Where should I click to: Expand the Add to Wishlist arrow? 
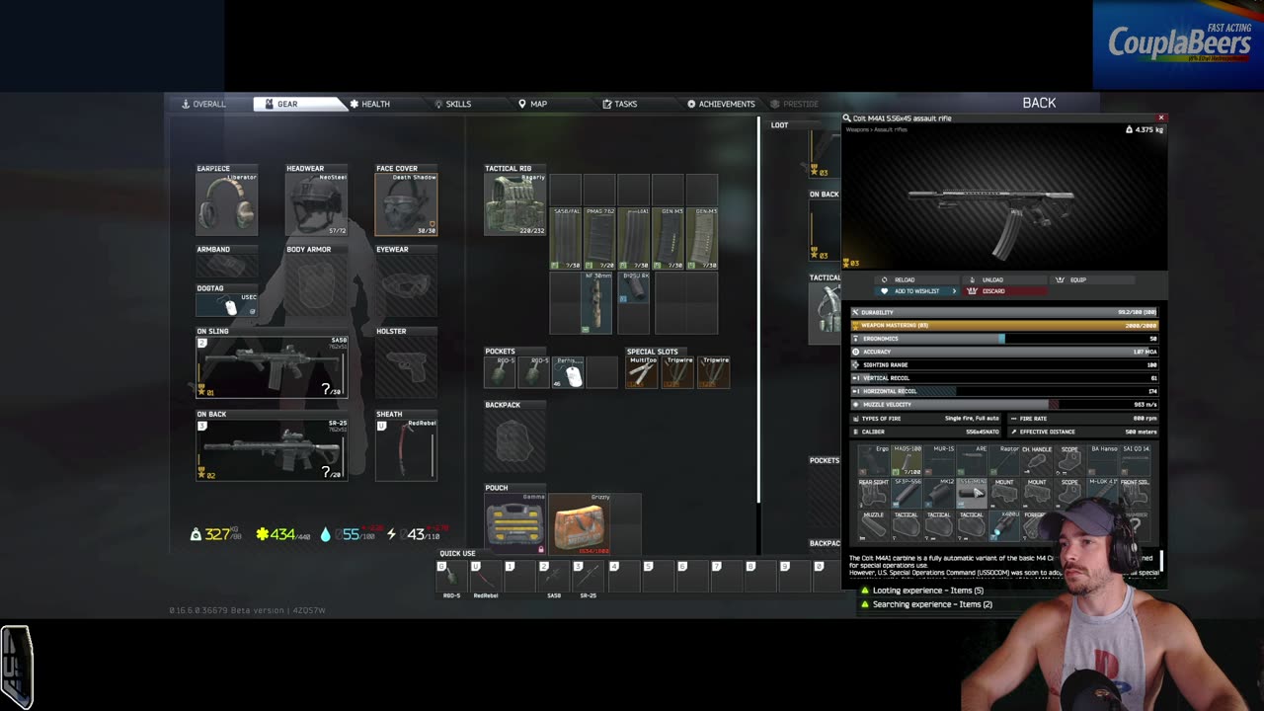tap(954, 291)
